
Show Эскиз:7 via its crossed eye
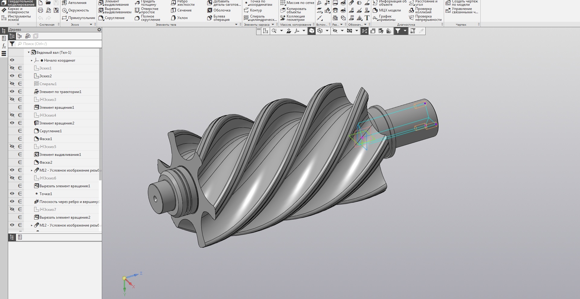(12, 209)
